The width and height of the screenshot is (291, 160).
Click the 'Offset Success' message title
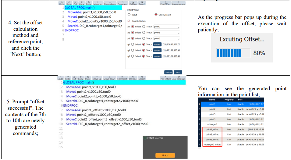click(155, 138)
